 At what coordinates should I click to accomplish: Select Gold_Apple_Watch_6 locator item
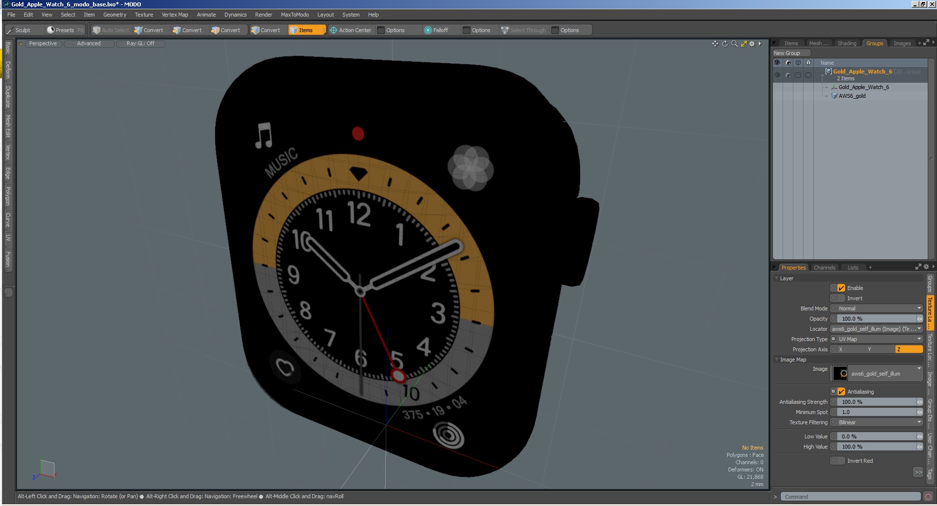(x=863, y=87)
